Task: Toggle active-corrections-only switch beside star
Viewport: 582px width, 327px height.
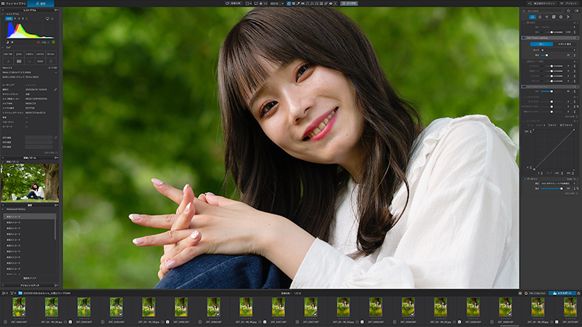Action: (576, 11)
